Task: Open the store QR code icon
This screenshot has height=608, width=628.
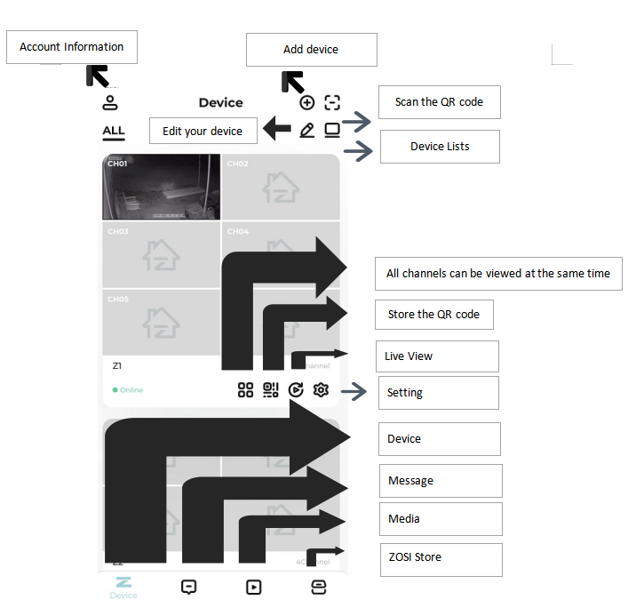Action: tap(271, 389)
